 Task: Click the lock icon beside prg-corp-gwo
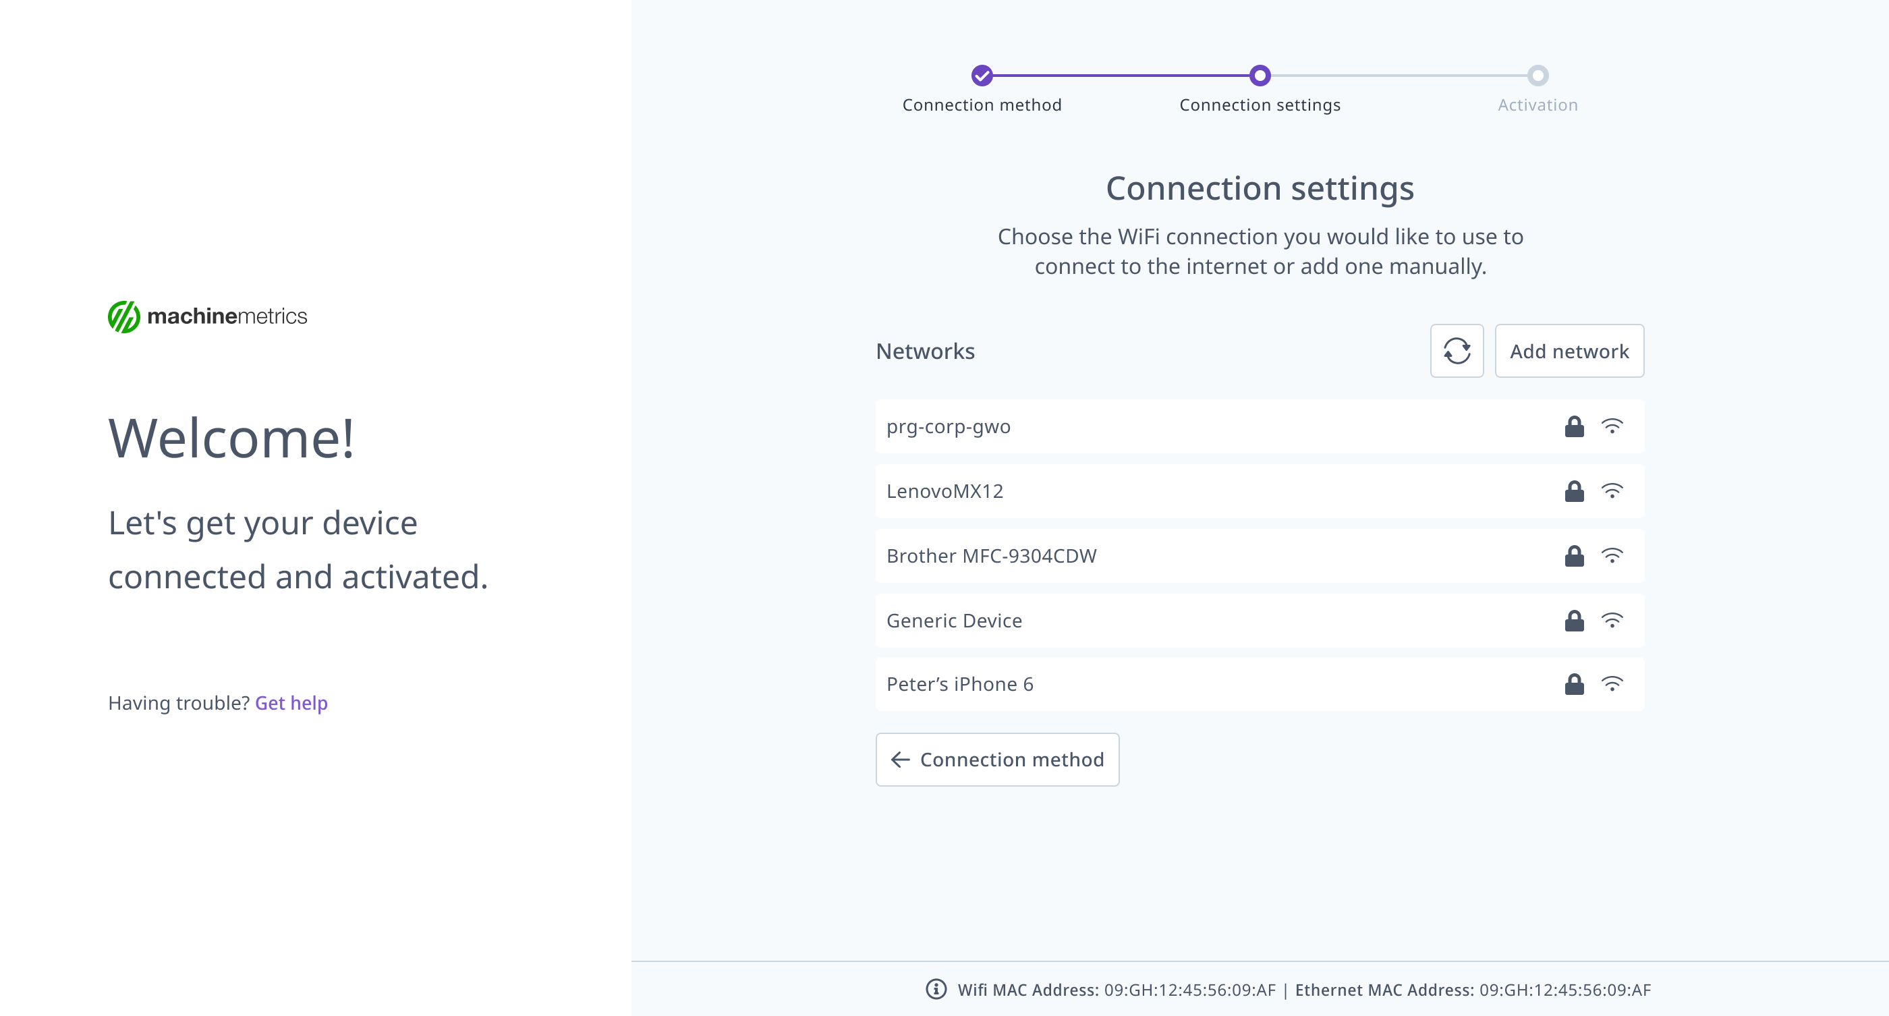pos(1573,426)
